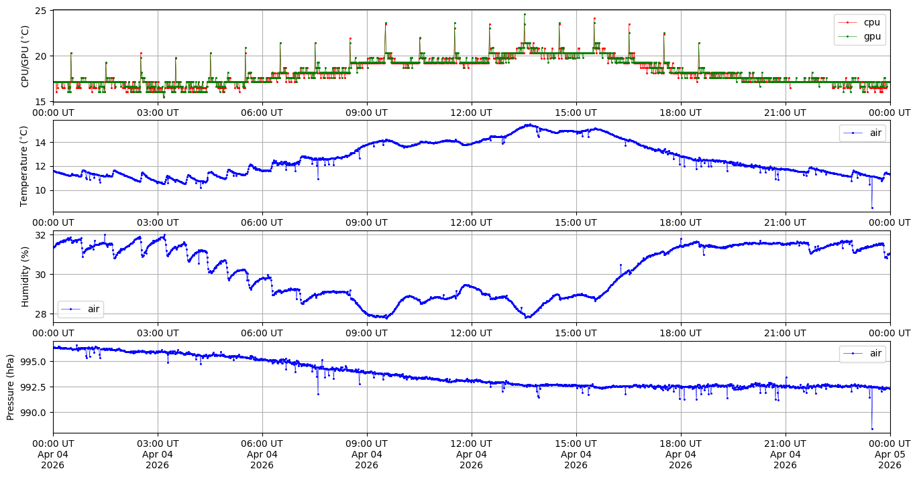Click 12:00 UT tick under CPU/GPU plot
Viewport: 917px width, 477px height.
click(471, 113)
